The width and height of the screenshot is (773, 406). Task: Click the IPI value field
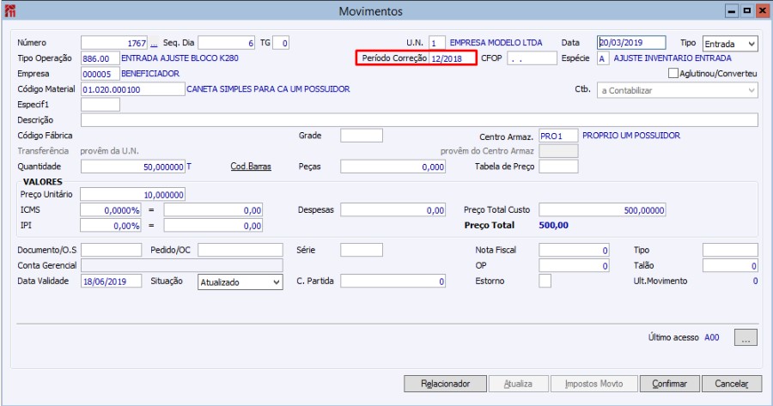tap(213, 225)
